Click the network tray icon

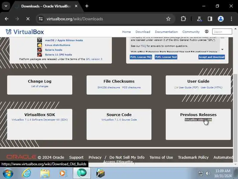pos(201,173)
